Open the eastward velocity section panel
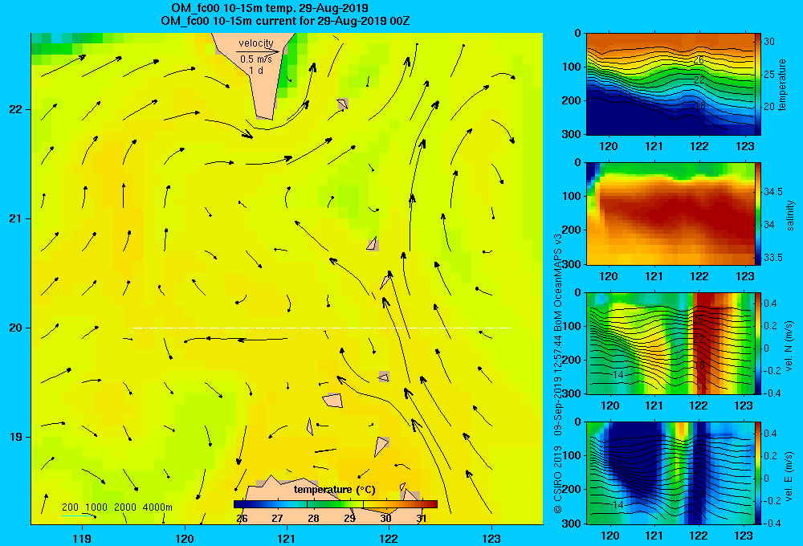Viewport: 803px width, 546px height. (670, 473)
